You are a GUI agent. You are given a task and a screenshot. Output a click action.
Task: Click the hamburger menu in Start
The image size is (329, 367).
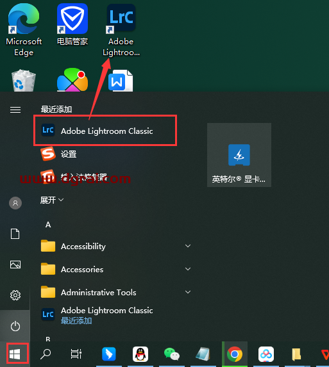[15, 110]
